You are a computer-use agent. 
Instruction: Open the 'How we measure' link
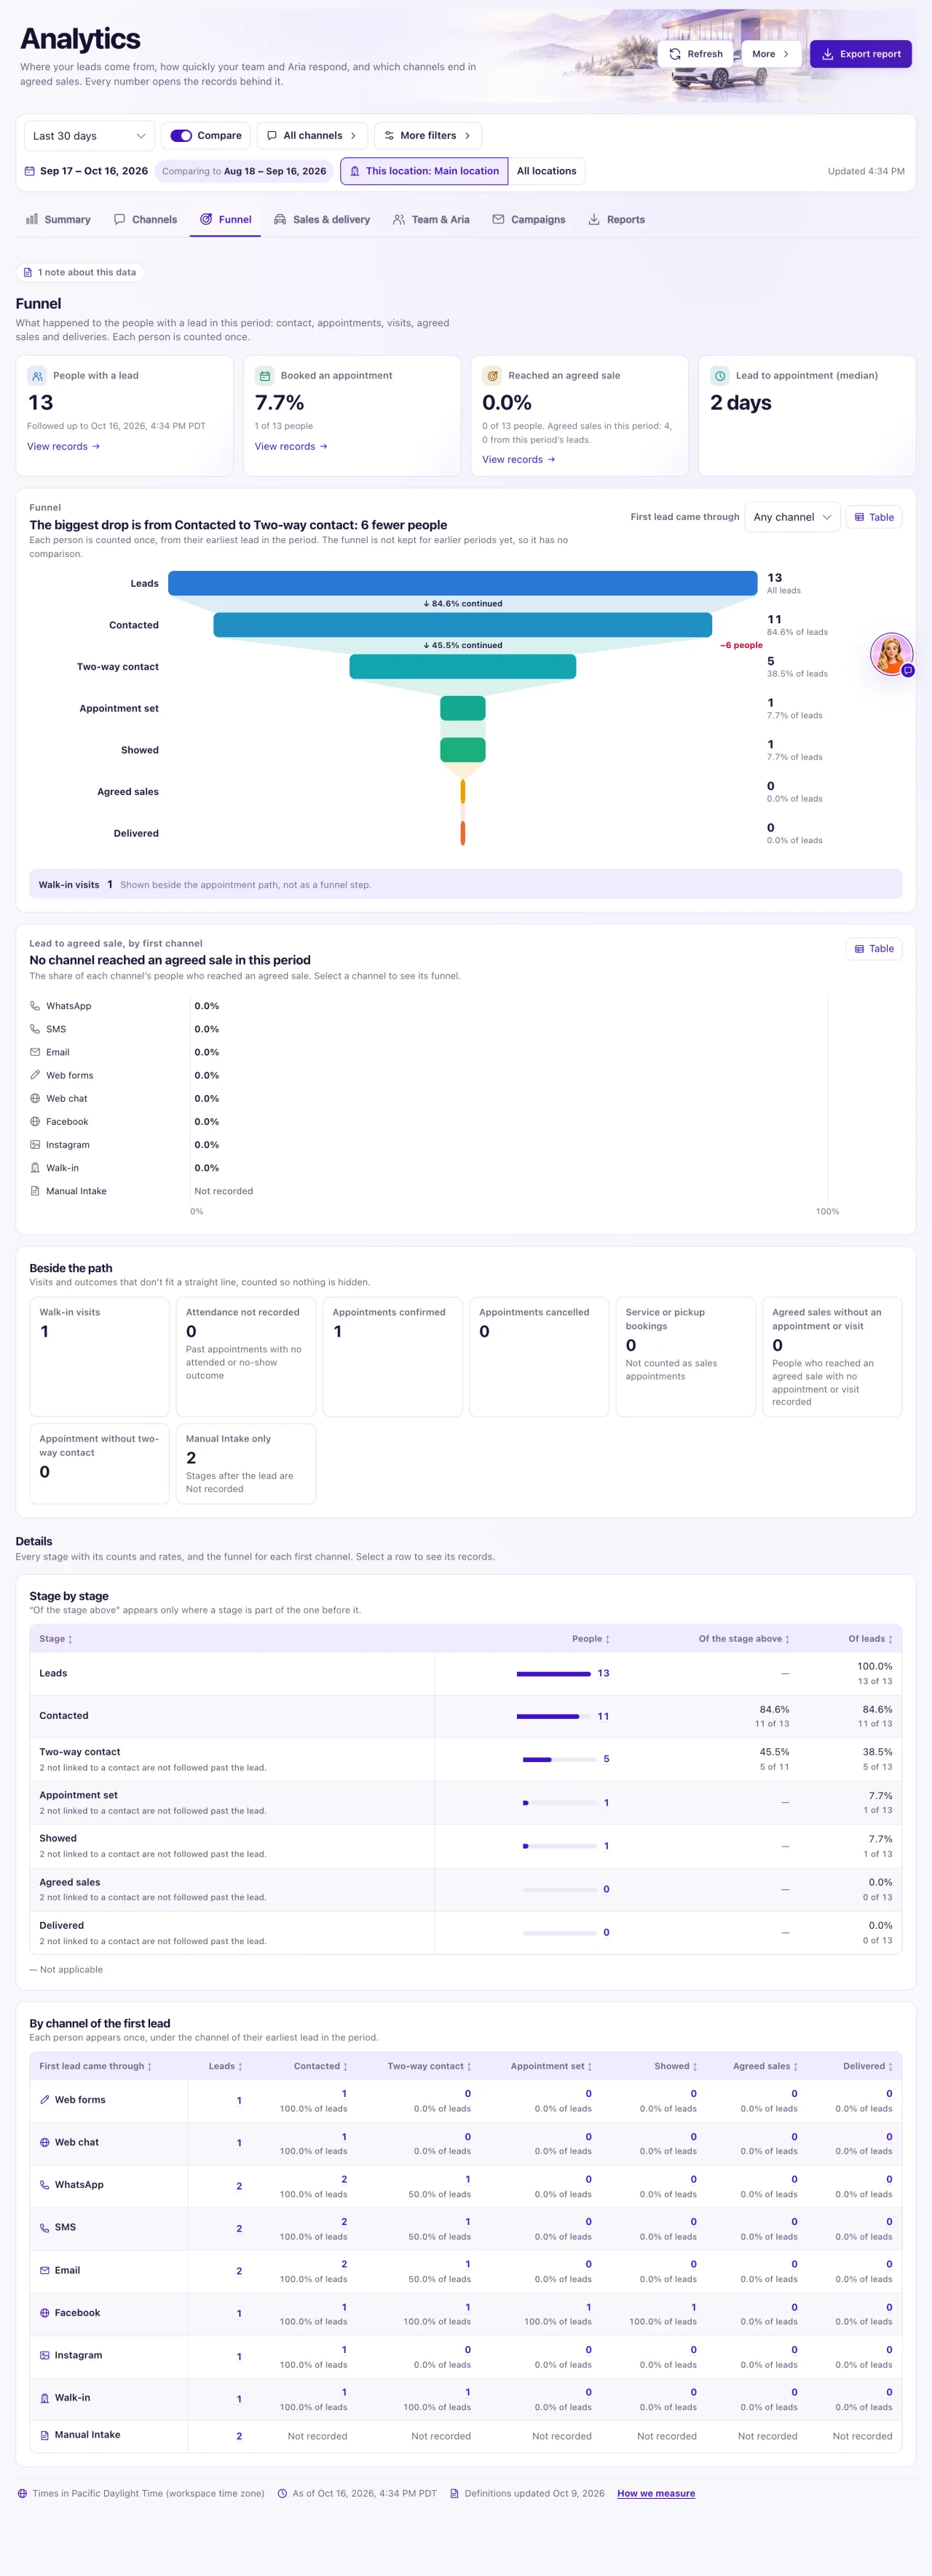tap(656, 2493)
